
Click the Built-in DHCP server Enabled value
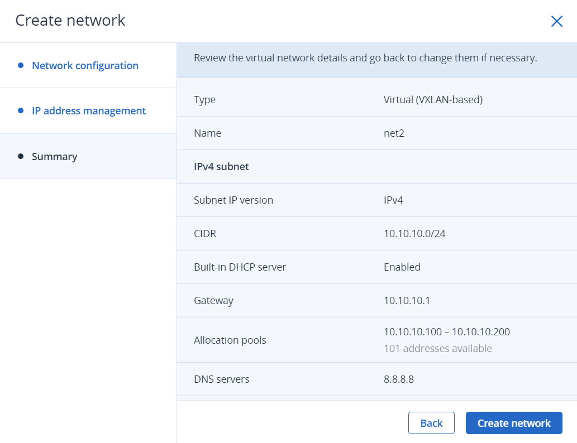[402, 267]
